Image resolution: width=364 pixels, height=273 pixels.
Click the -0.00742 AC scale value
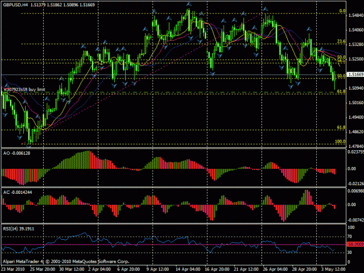[x=356, y=220]
